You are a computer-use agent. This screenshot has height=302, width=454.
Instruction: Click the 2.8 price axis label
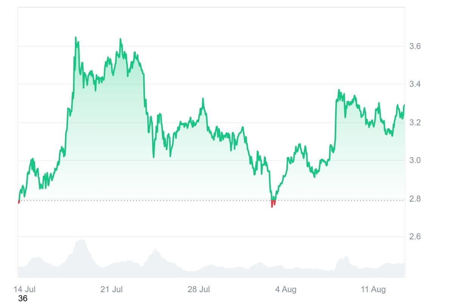pyautogui.click(x=415, y=199)
